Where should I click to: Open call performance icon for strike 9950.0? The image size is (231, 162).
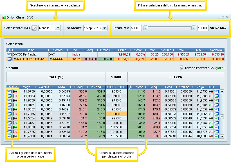click(15, 118)
